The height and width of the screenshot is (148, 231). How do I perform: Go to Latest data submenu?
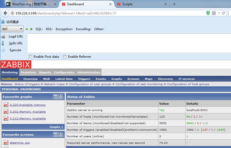64,79
